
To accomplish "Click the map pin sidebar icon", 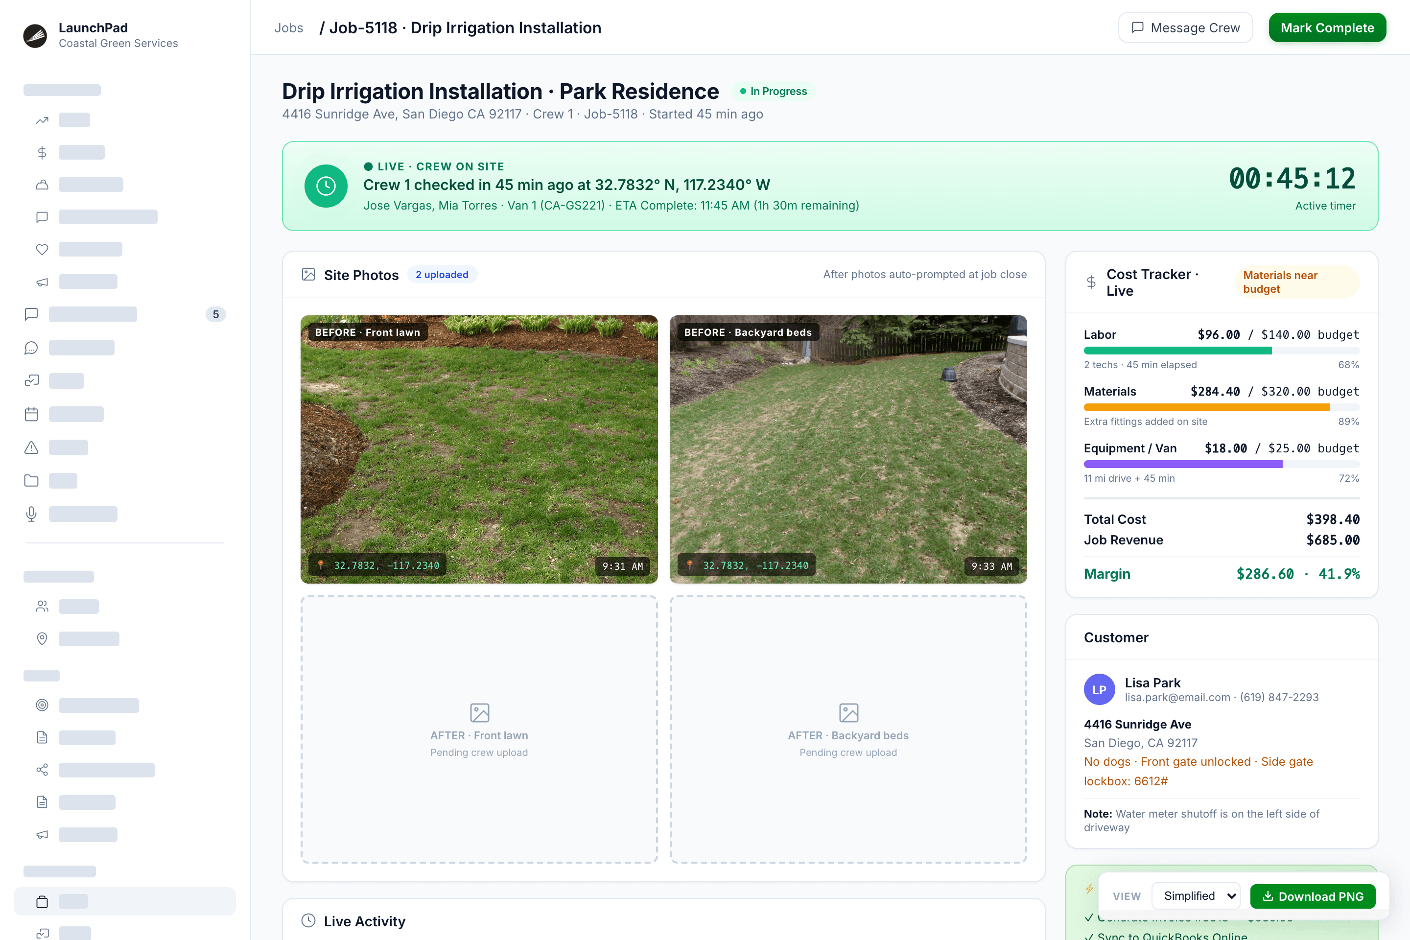I will click(42, 639).
